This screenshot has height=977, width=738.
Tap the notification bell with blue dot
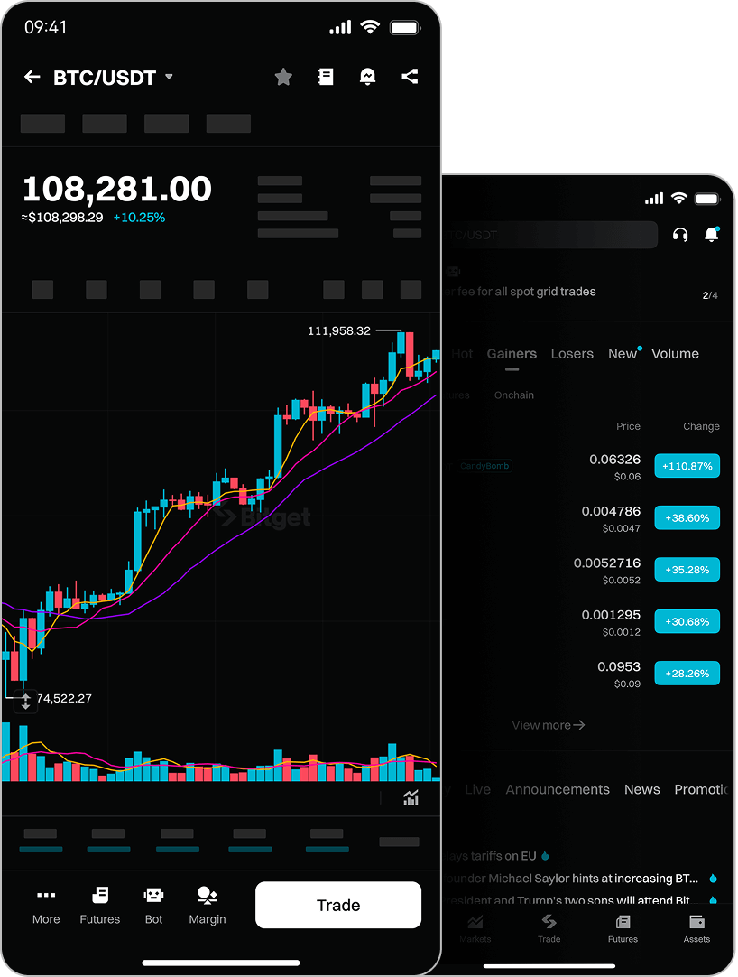712,235
